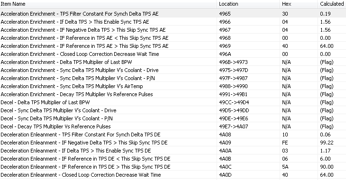The width and height of the screenshot is (346, 180).
Task: Click calculated value 90.00
Action: pos(327,167)
